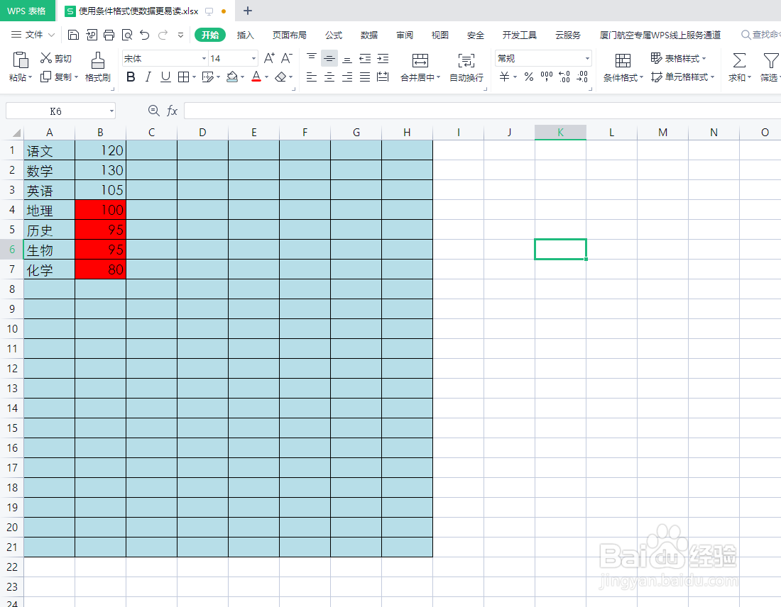Switch to 数据 tab
The height and width of the screenshot is (607, 781).
(369, 35)
